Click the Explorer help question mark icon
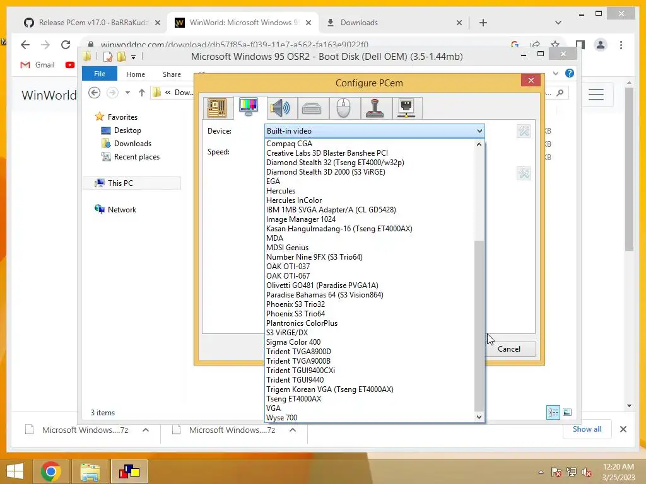Viewport: 646px width, 484px height. (570, 73)
